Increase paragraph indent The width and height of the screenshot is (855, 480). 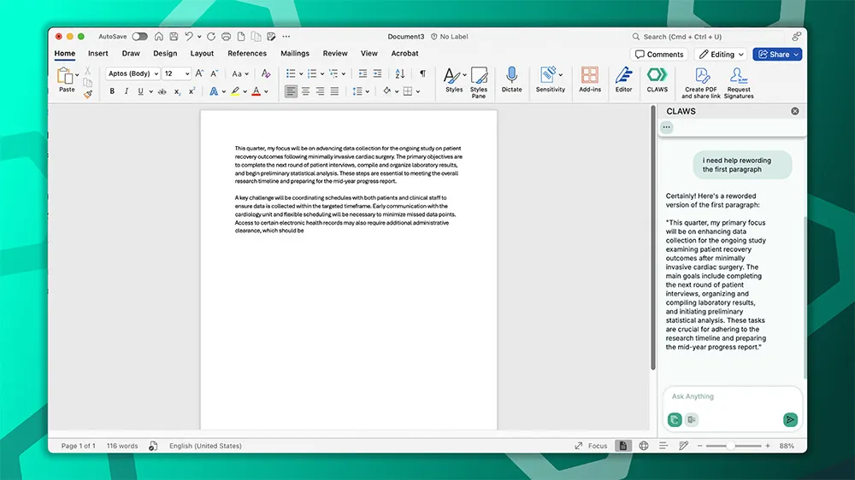tap(377, 73)
